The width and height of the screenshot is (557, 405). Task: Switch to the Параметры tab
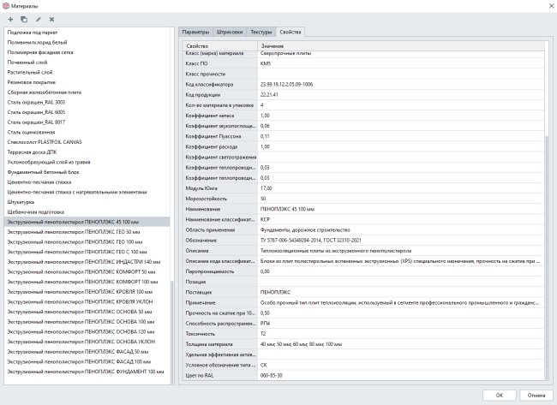(195, 32)
